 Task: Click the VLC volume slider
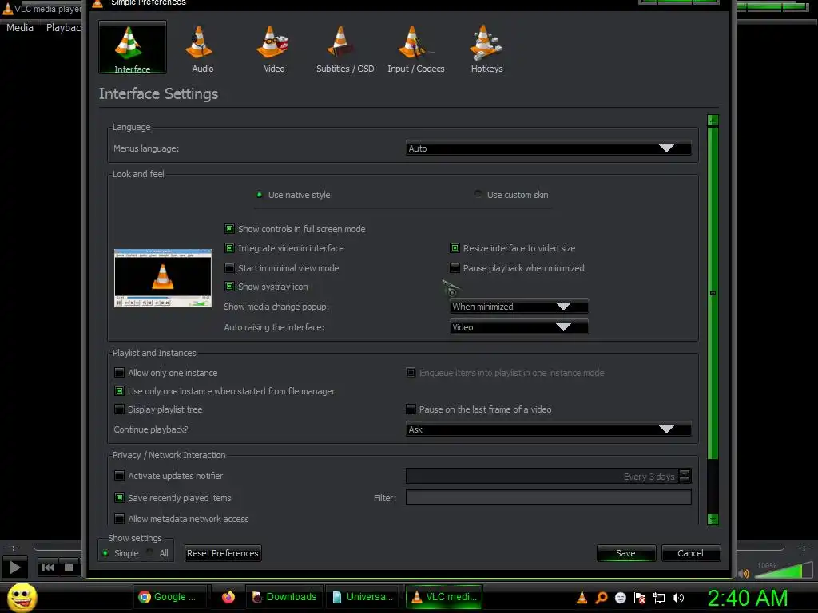pos(783,570)
